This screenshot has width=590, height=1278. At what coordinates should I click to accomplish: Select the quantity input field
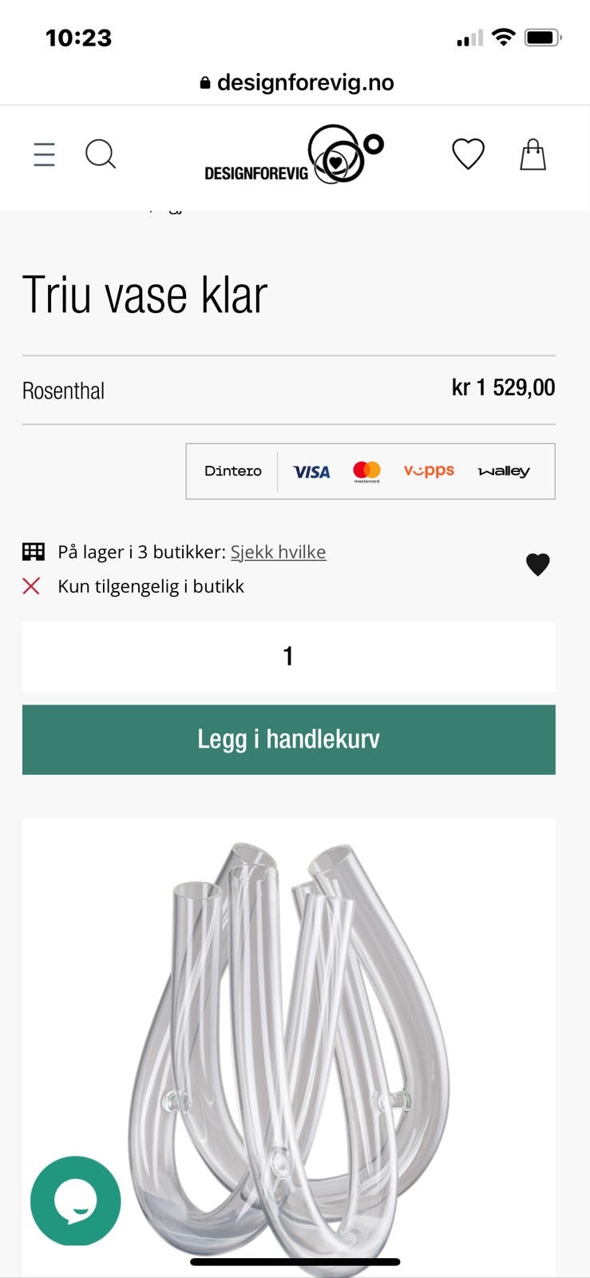[289, 657]
